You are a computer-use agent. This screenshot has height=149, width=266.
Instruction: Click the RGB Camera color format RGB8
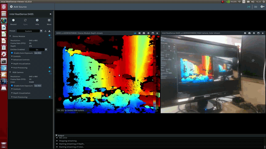point(32,82)
